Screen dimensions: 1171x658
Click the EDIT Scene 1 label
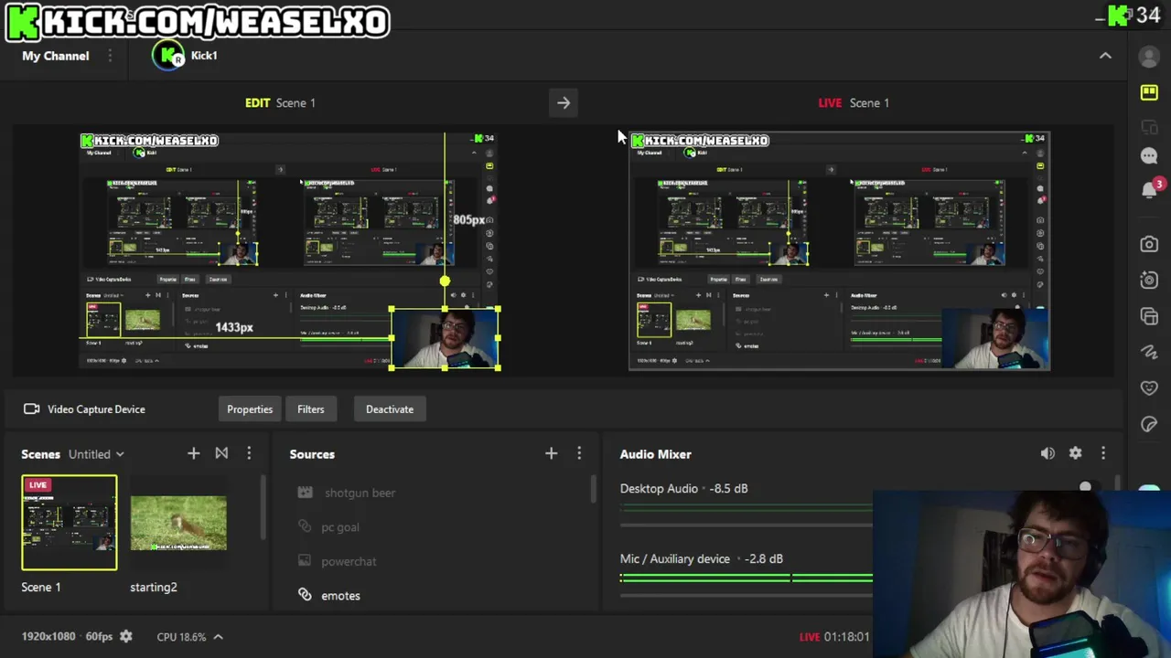[280, 103]
